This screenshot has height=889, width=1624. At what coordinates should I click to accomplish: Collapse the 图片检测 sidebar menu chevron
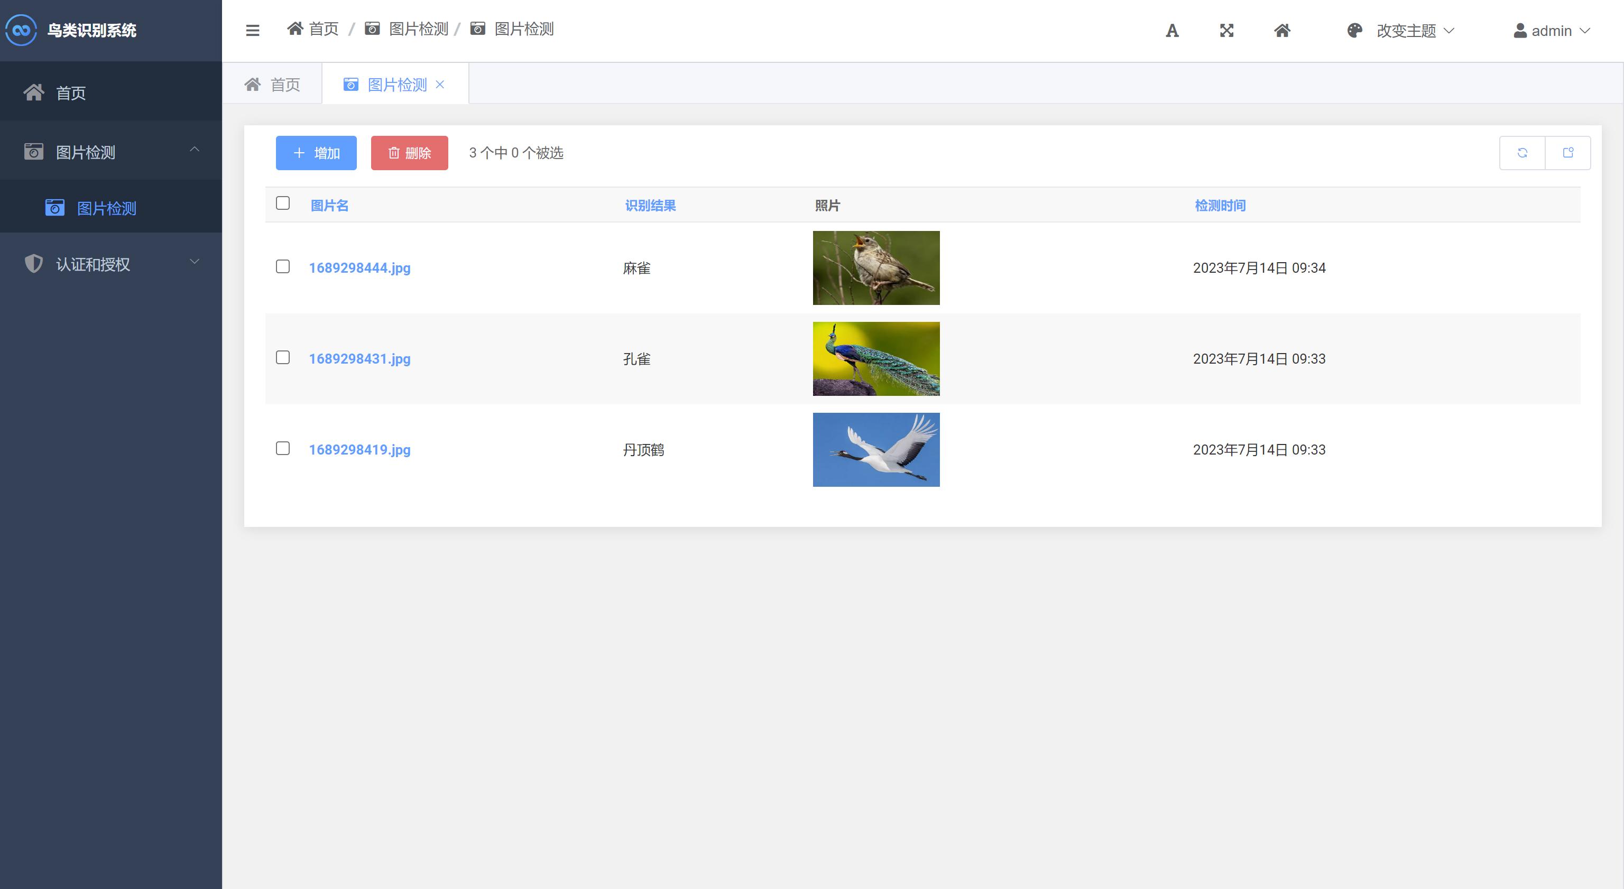195,150
